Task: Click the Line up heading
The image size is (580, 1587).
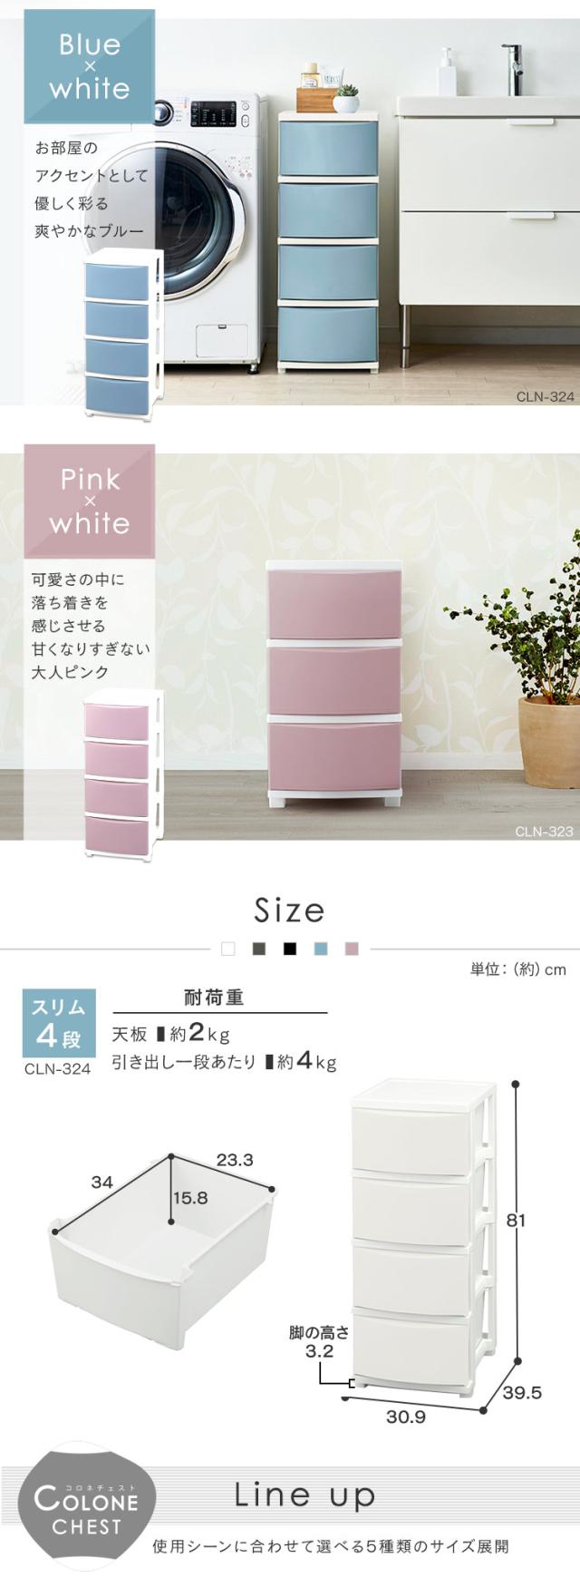Action: pos(304,1495)
